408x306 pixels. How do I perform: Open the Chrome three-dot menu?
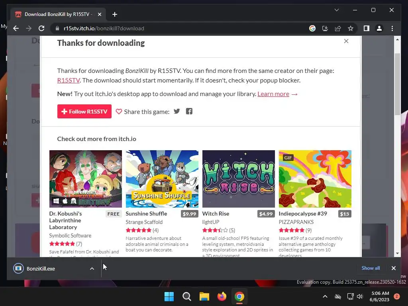[x=392, y=28]
